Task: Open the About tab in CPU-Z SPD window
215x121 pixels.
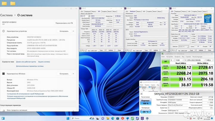Action: [x=114, y=12]
